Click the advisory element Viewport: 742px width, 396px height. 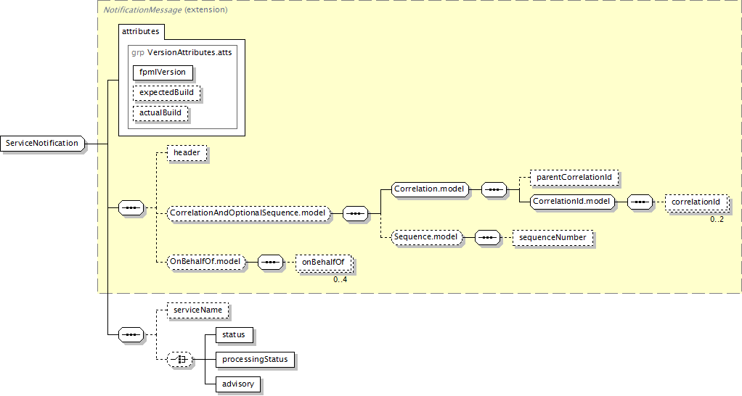pos(238,384)
